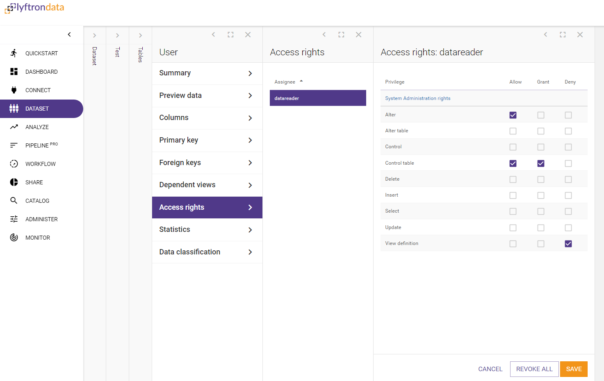Click the Administer sliders icon

14,219
